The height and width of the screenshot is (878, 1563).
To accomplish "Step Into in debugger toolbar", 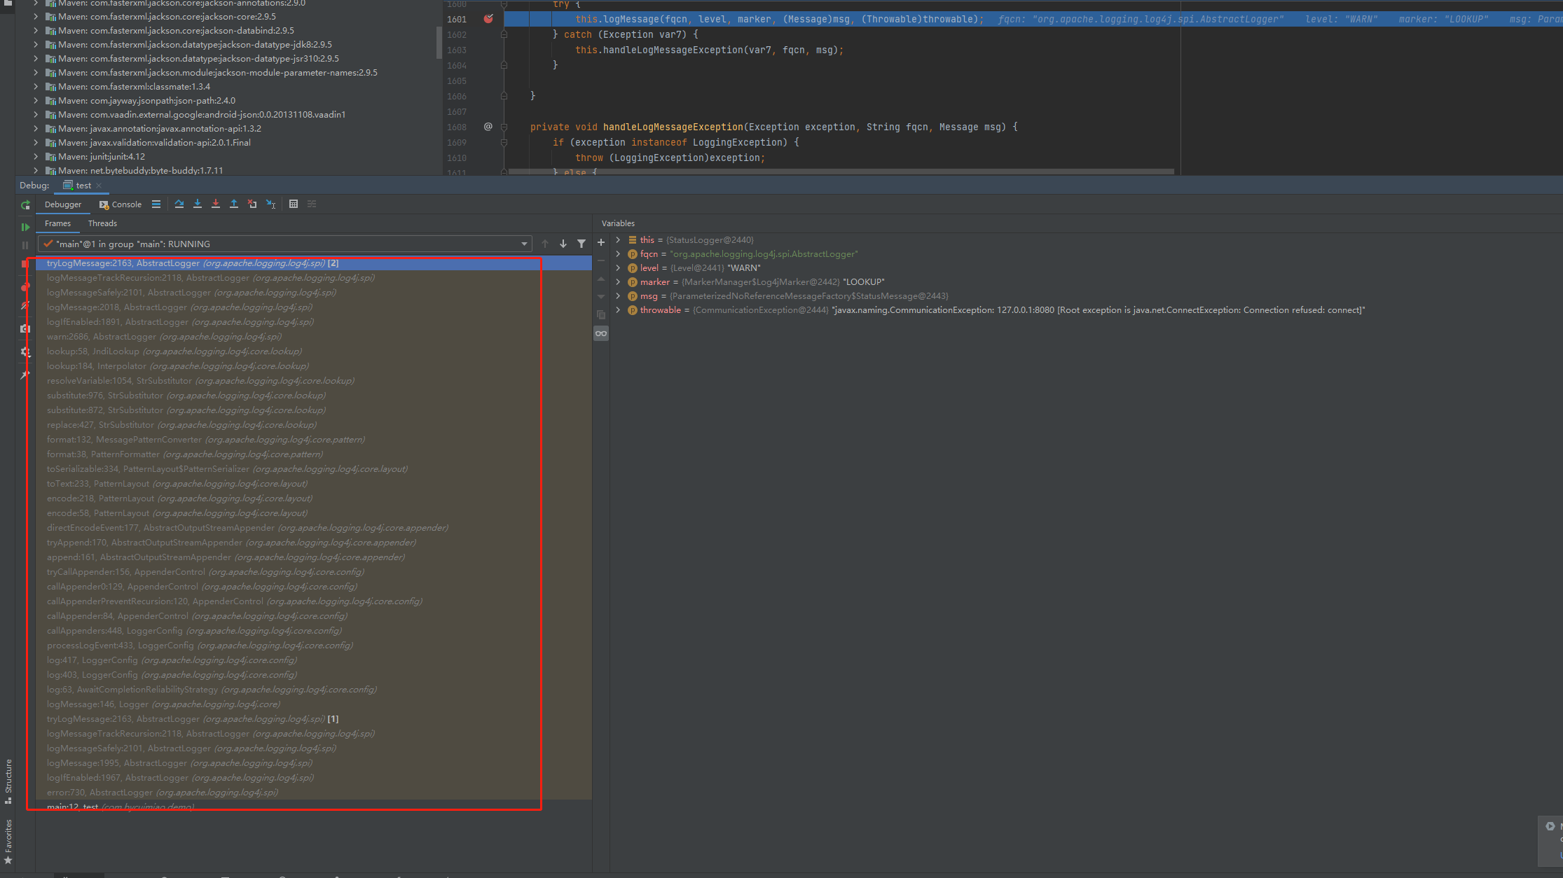I will 198,204.
